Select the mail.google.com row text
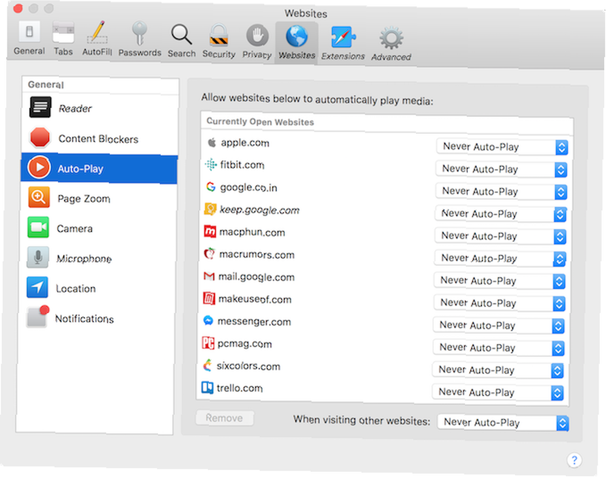This screenshot has width=606, height=478. 256,277
